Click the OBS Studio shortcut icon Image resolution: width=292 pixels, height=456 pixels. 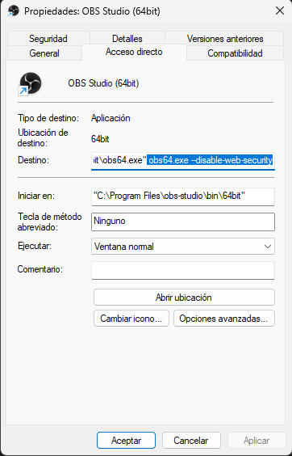tap(30, 84)
